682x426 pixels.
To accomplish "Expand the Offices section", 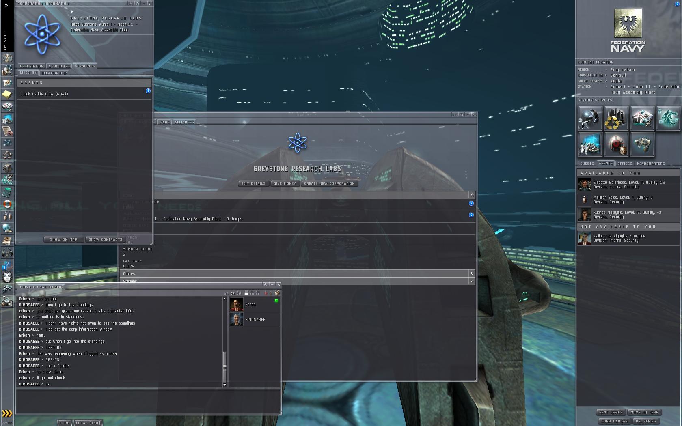I will pyautogui.click(x=472, y=273).
